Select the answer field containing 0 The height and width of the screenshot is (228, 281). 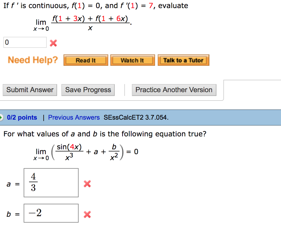pos(25,42)
